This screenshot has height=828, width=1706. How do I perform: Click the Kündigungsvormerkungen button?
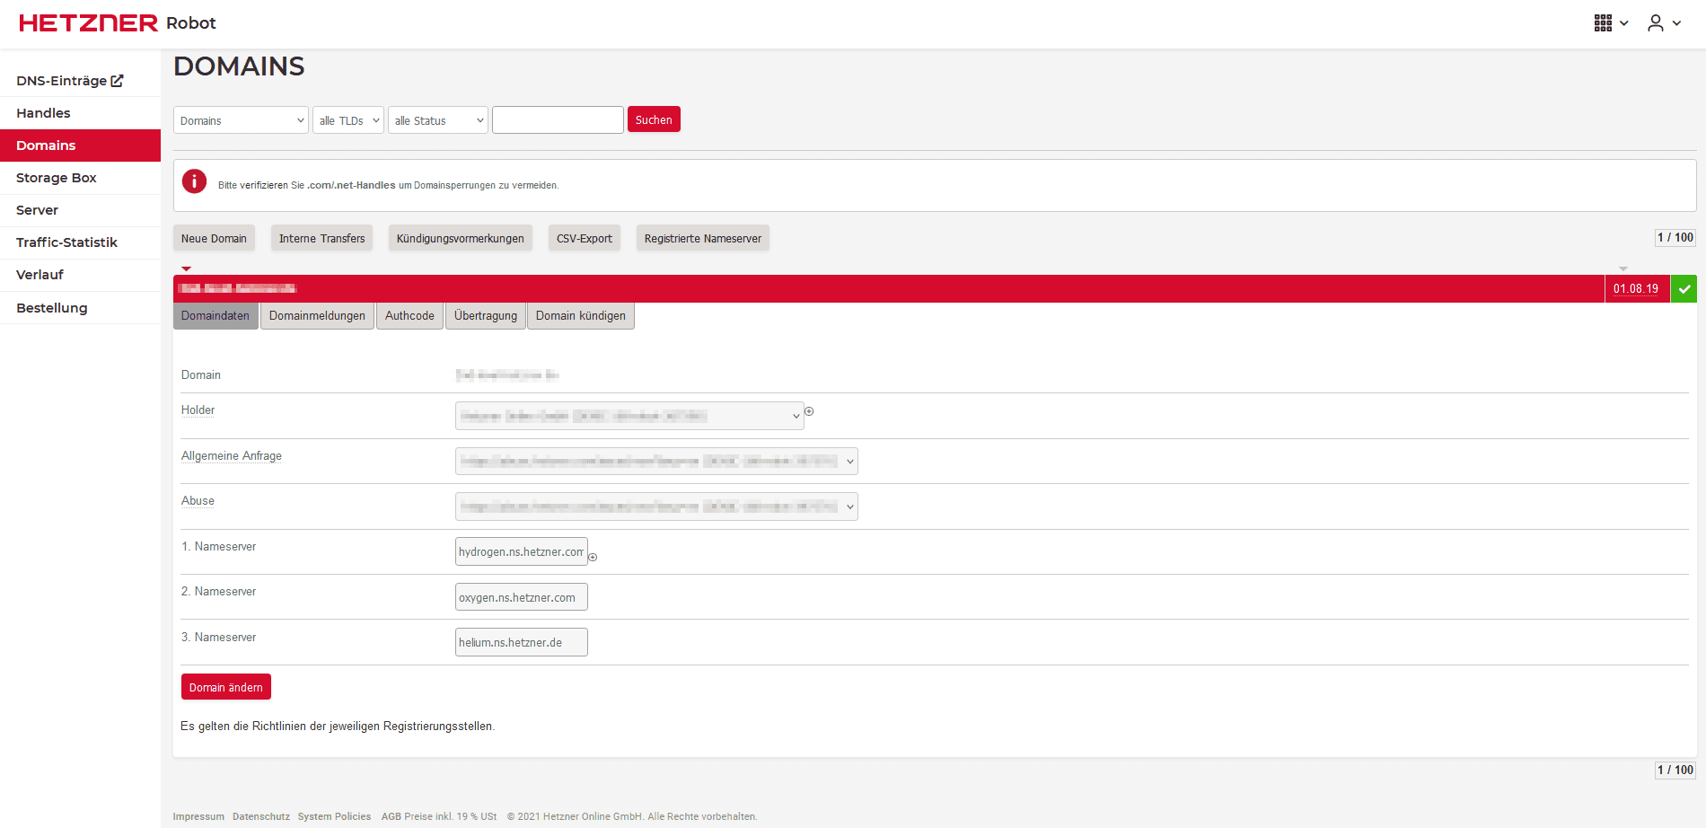(461, 238)
